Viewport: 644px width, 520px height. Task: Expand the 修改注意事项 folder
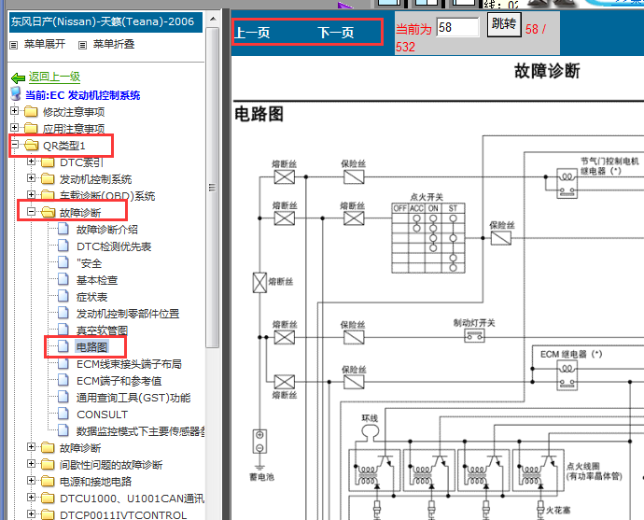coord(14,110)
